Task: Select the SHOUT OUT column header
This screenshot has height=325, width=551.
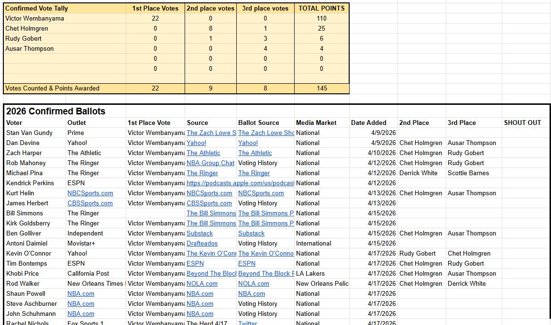Action: click(526, 123)
